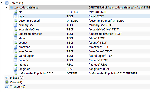The height and width of the screenshot is (92, 150).
Task: Select the decommissioned column name
Action: [x=29, y=21]
